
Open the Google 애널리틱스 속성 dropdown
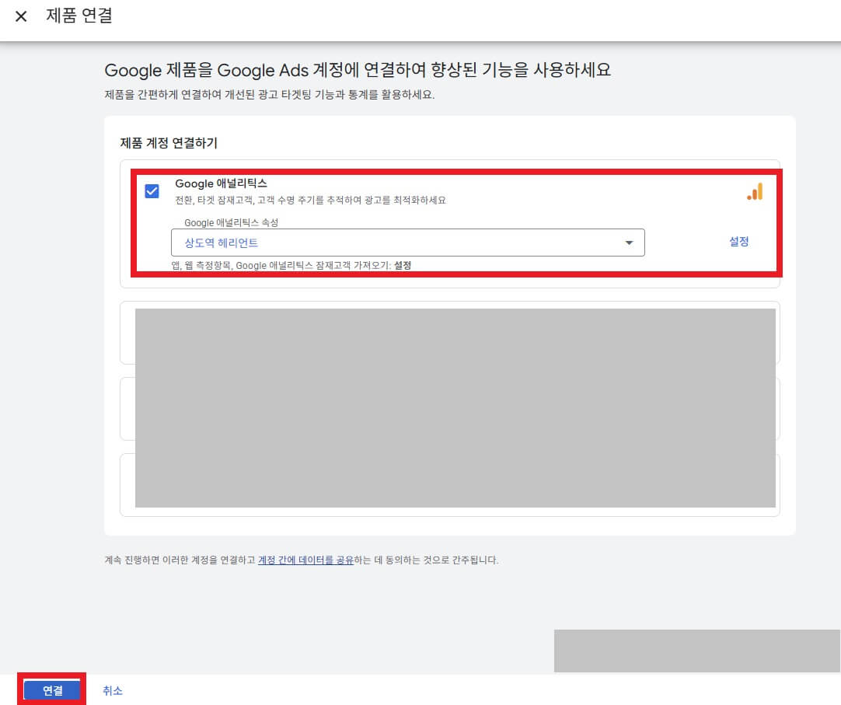[x=408, y=243]
